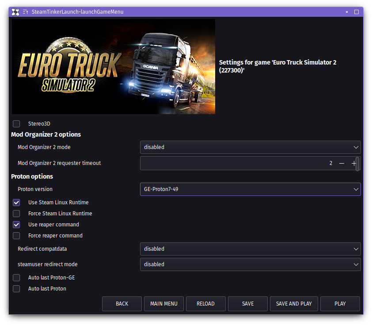Click the SteamTinkerLaunch window app icon
372x325 pixels.
tap(15, 12)
